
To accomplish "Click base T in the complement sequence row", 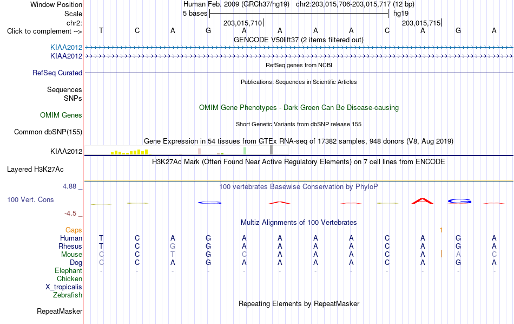I will pyautogui.click(x=101, y=30).
